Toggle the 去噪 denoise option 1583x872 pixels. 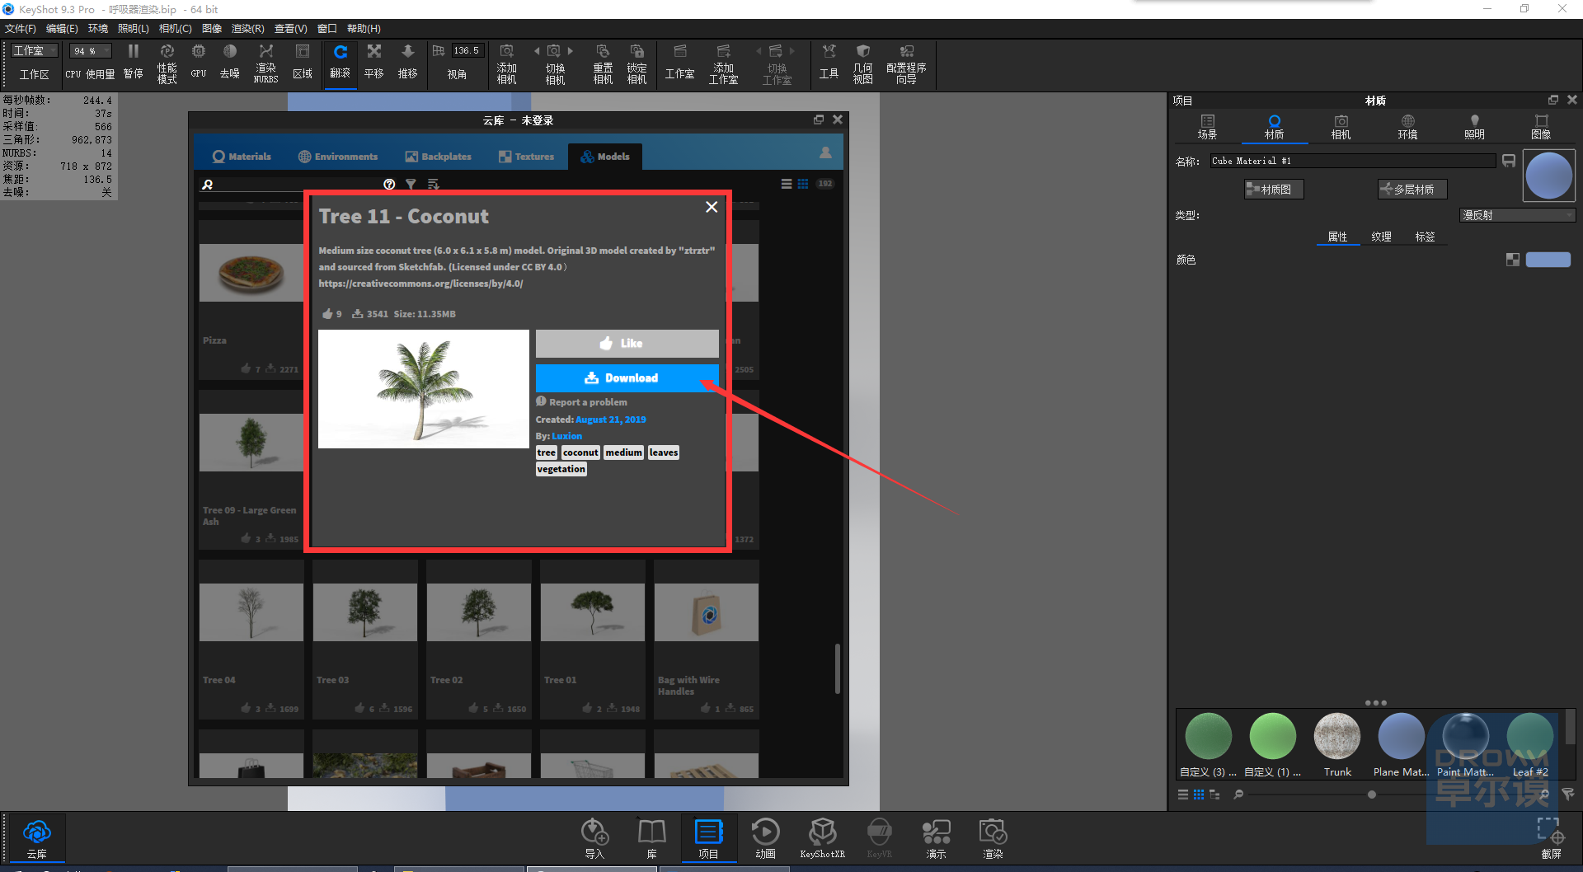[229, 62]
